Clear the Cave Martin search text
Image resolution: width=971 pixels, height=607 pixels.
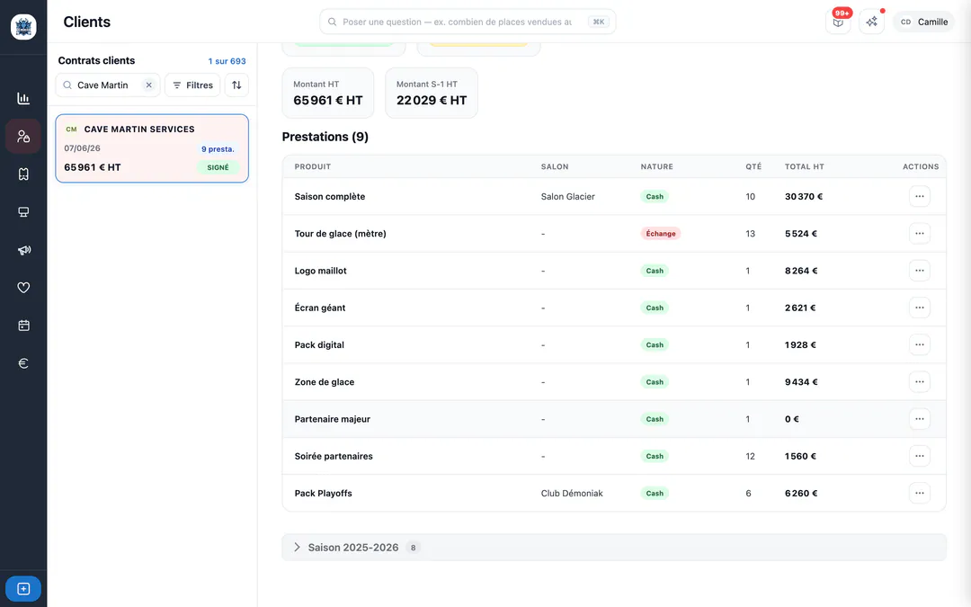coord(148,85)
